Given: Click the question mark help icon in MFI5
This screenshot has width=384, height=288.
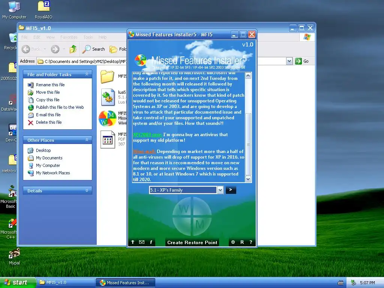Looking at the screenshot, I should click(x=251, y=242).
